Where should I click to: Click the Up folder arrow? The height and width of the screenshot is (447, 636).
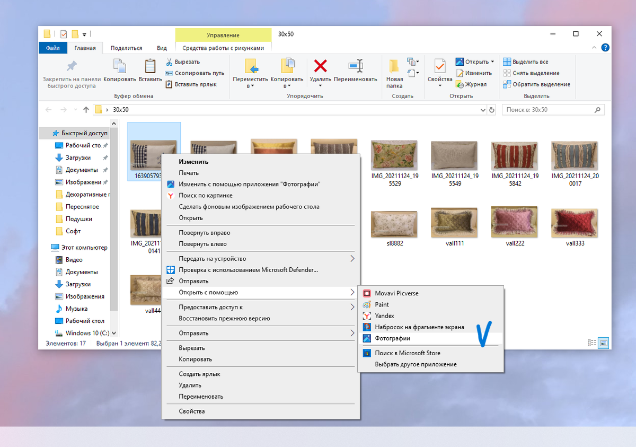click(86, 110)
